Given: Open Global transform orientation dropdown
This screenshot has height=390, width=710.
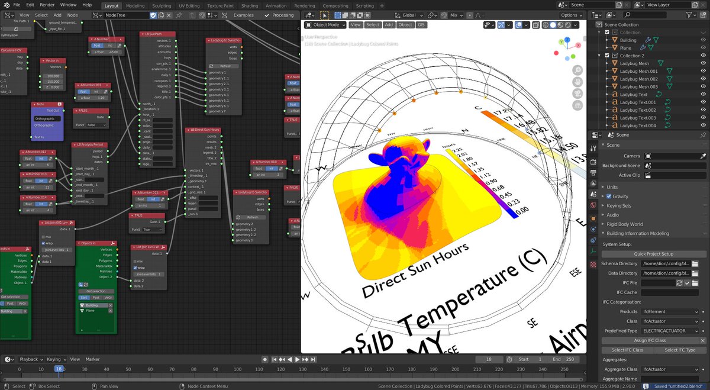Looking at the screenshot, I should [x=409, y=15].
